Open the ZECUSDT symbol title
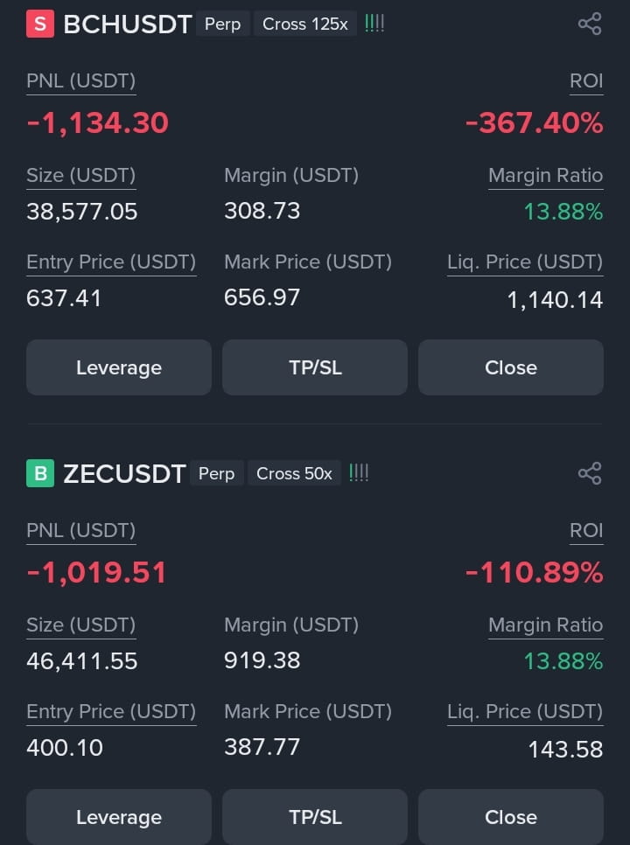 (124, 474)
